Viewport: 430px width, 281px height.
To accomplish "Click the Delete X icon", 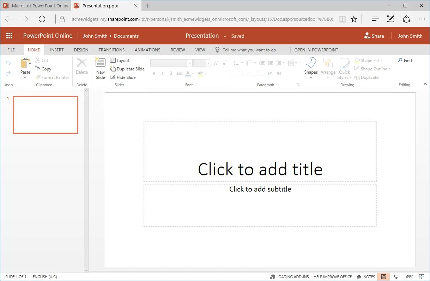I will click(82, 63).
